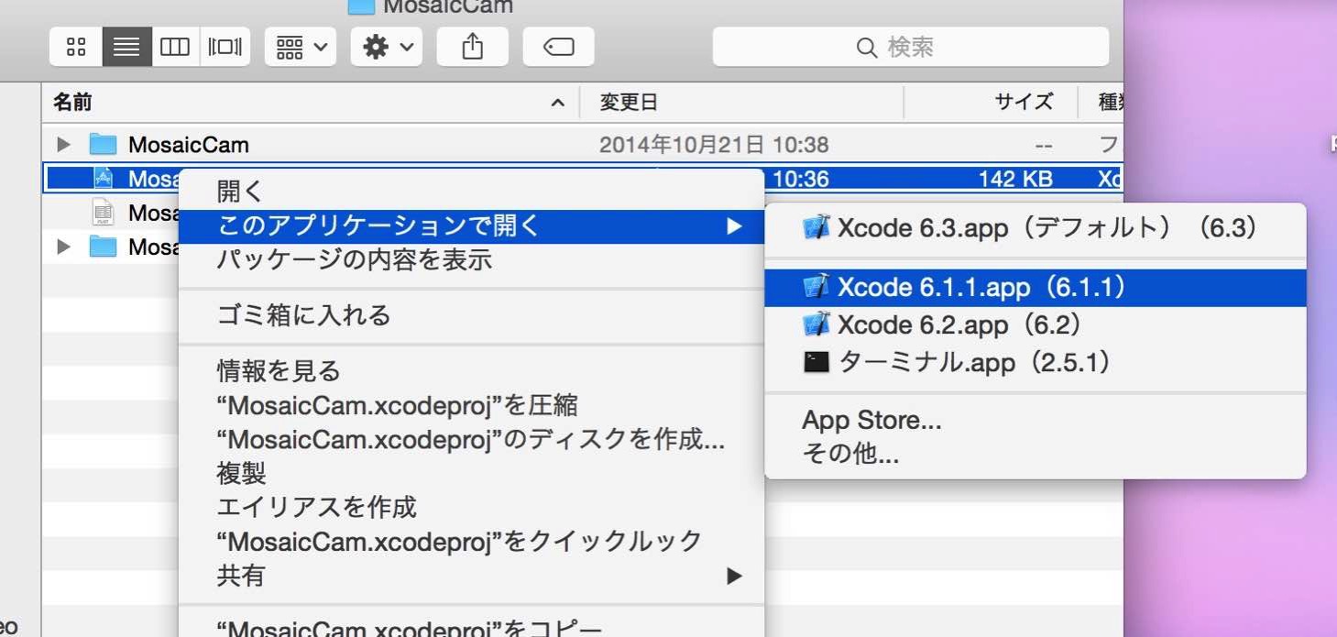Choose パッケージの内容を表示

[x=471, y=259]
